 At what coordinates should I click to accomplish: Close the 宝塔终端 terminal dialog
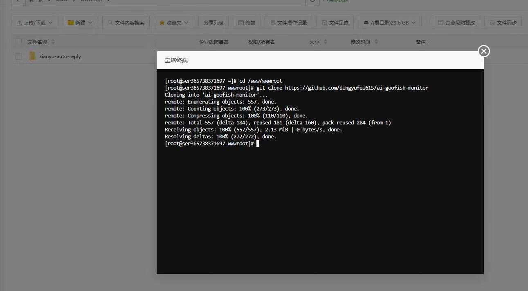click(484, 51)
